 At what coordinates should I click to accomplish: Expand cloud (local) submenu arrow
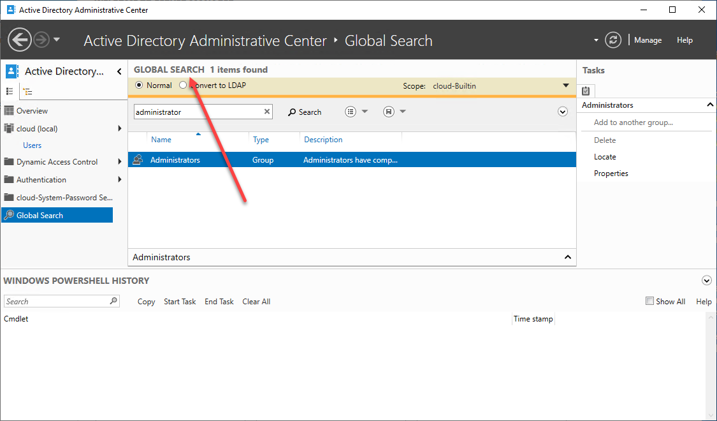[120, 129]
